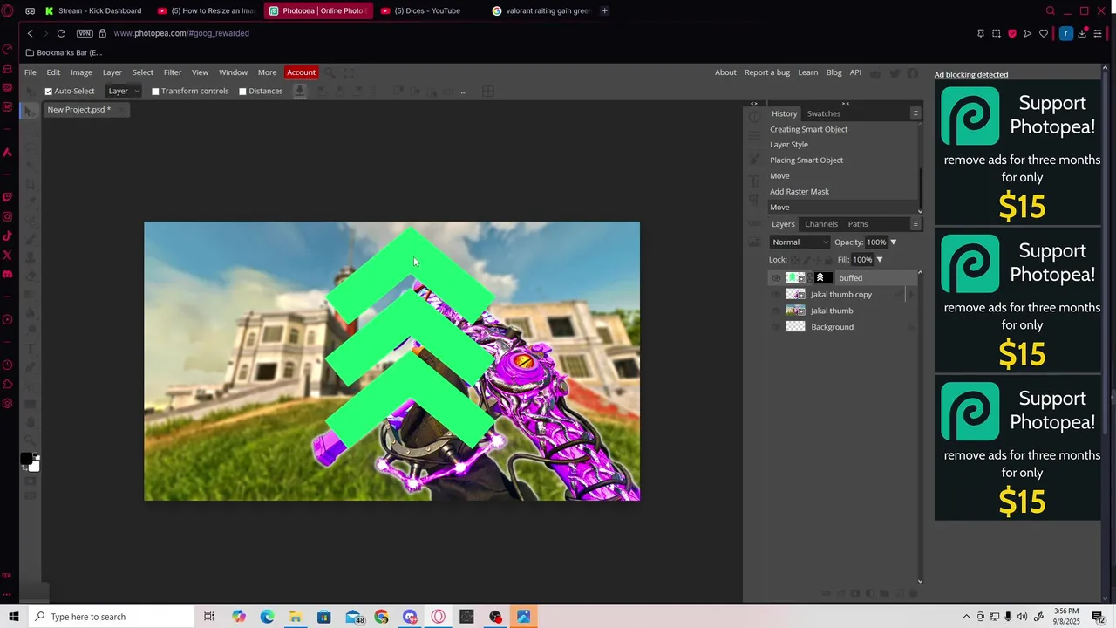The height and width of the screenshot is (628, 1116).
Task: Enable the Distances checkbox
Action: (242, 91)
